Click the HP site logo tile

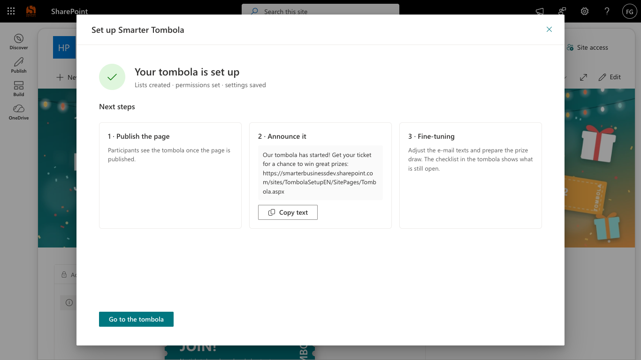point(64,47)
